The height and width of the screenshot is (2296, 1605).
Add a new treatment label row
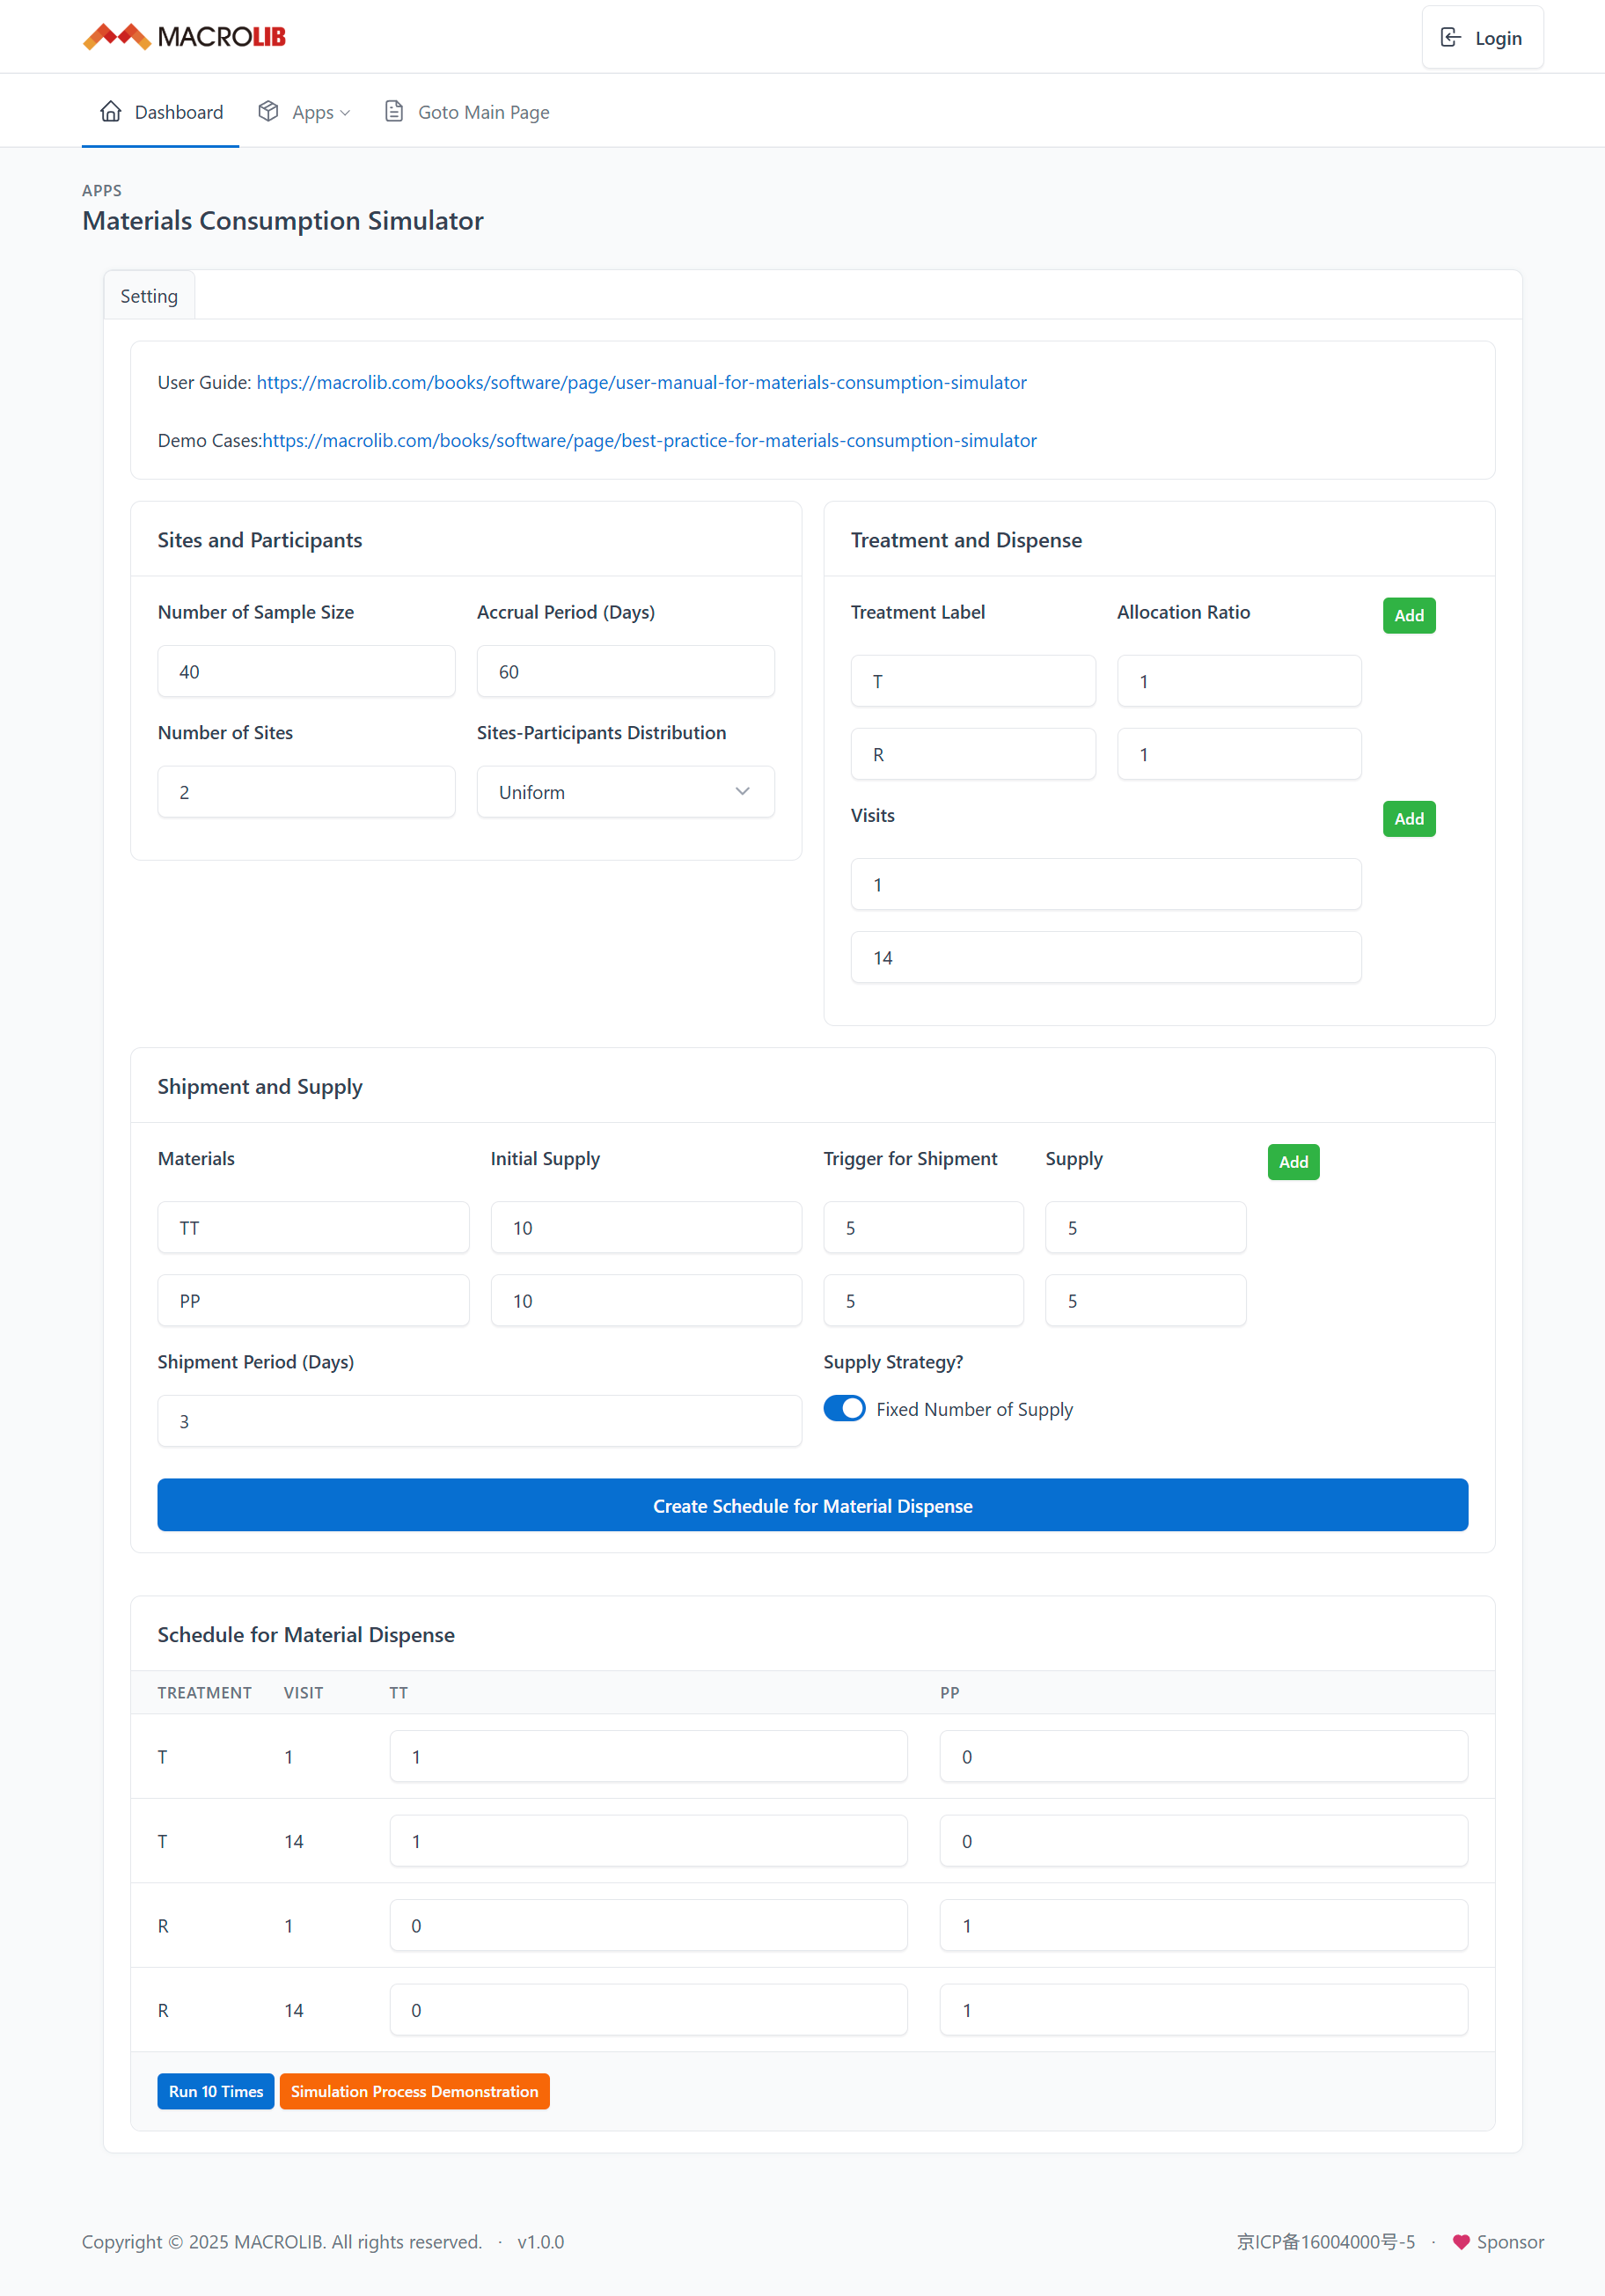[1408, 615]
